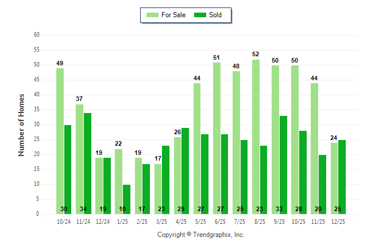Select the 10/24 For Sale bar showing 49
This screenshot has width=371, height=249.
(x=60, y=141)
